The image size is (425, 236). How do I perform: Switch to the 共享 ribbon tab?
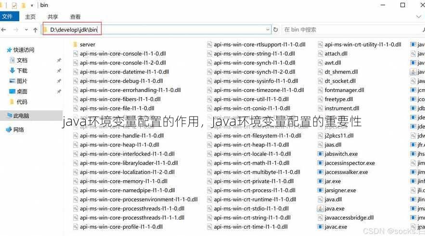pos(52,17)
